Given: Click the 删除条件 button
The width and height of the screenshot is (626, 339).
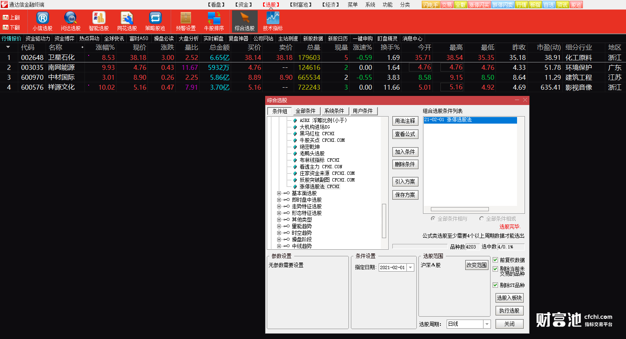Looking at the screenshot, I should tap(405, 164).
